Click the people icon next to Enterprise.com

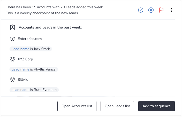coord(12,39)
